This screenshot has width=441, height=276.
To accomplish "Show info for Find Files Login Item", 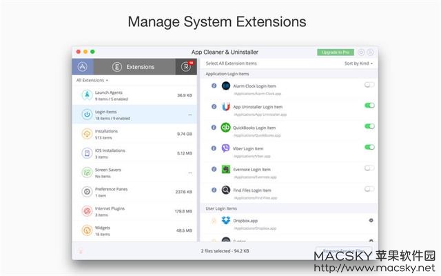I will [x=214, y=190].
